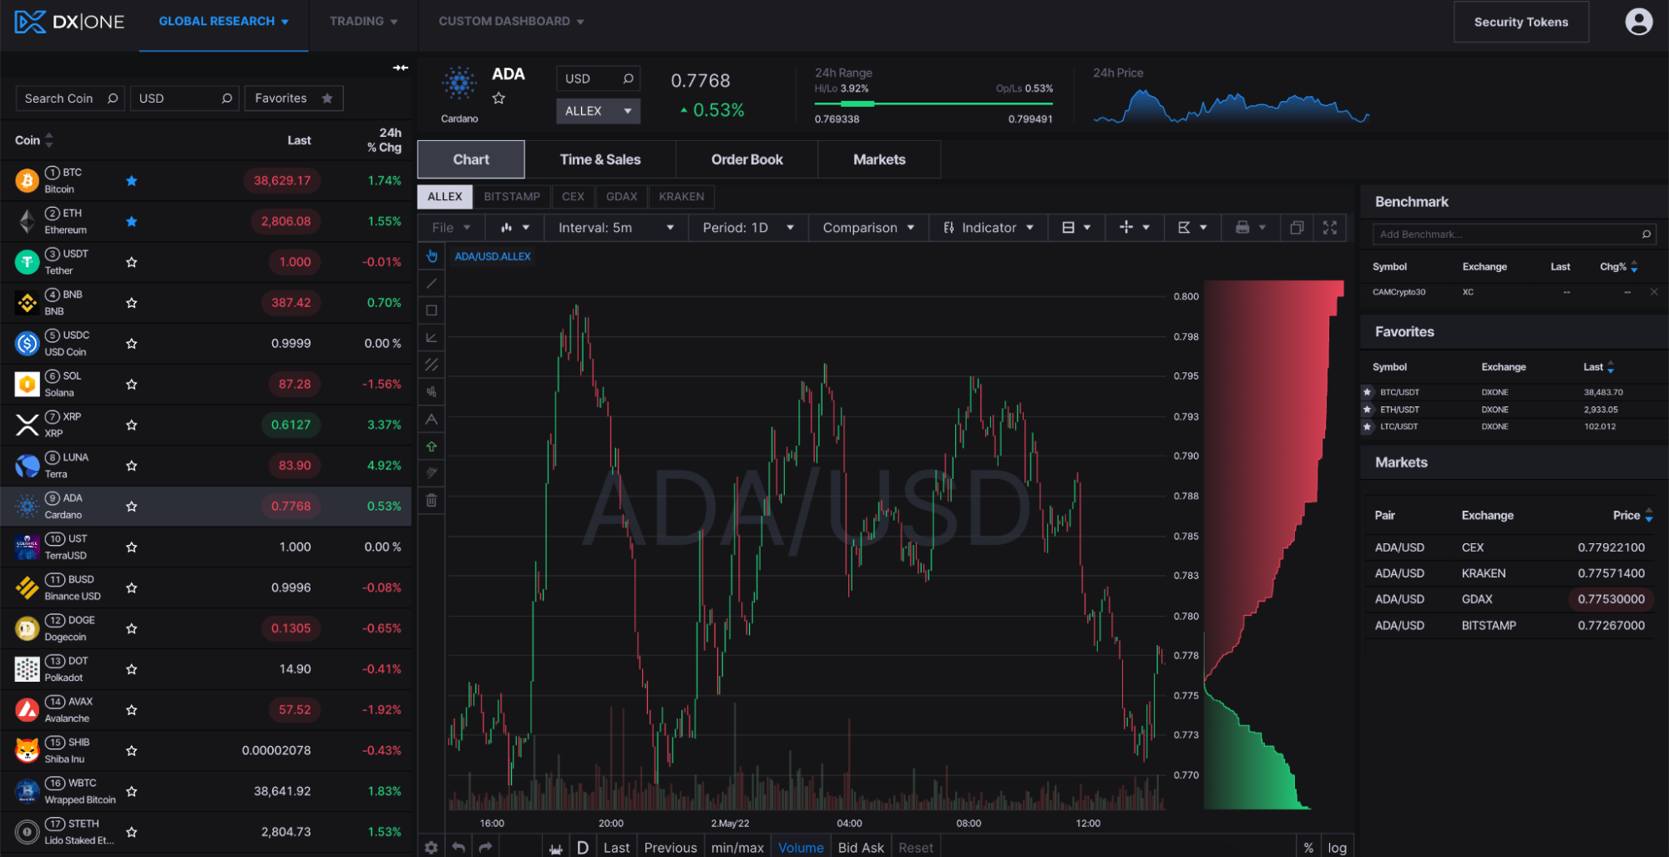The image size is (1669, 857).
Task: Click the star under ADA header name
Action: click(498, 98)
